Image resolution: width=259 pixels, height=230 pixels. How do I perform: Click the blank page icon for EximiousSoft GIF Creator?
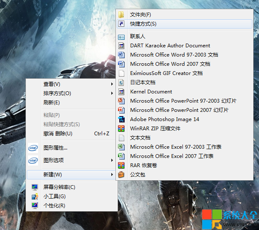pos(121,73)
